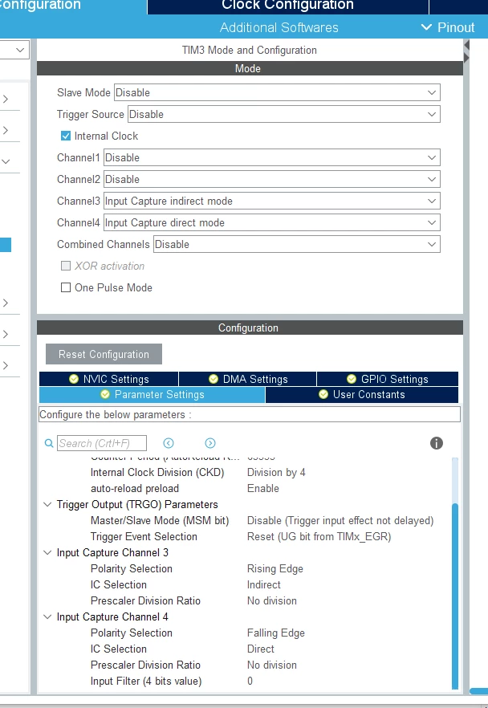Click the search magnifier icon
This screenshot has height=708, width=488.
coord(49,443)
